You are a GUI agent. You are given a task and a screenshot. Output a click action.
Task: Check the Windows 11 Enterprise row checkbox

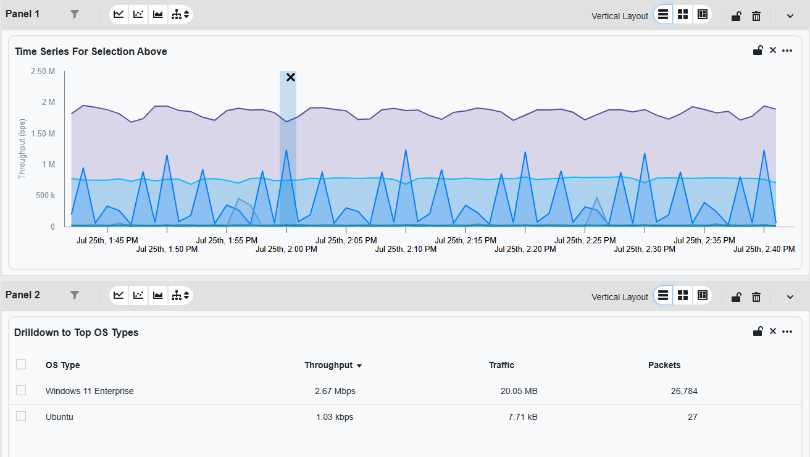pos(21,390)
